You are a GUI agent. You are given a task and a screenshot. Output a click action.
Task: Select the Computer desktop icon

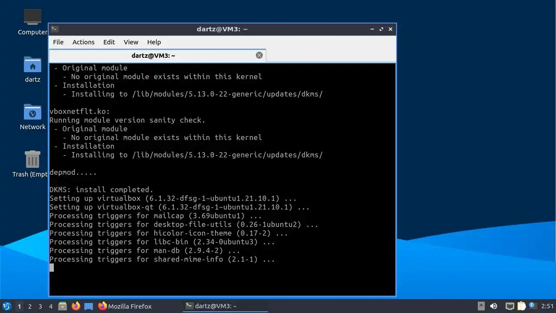point(32,22)
